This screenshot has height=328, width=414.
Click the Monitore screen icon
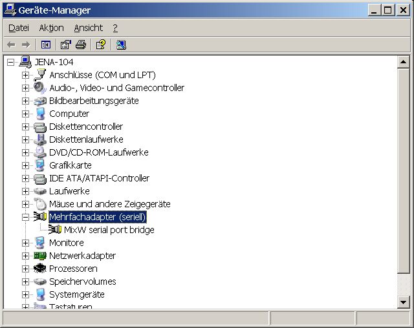tap(40, 243)
